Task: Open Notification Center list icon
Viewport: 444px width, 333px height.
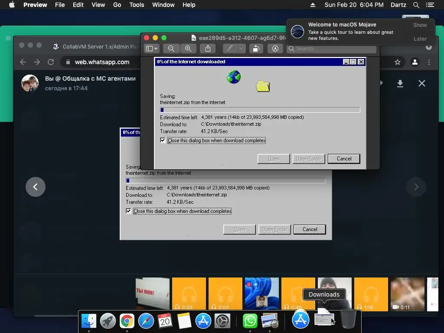Action: tap(430, 5)
